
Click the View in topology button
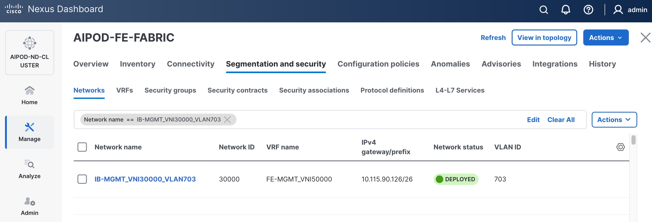click(544, 38)
